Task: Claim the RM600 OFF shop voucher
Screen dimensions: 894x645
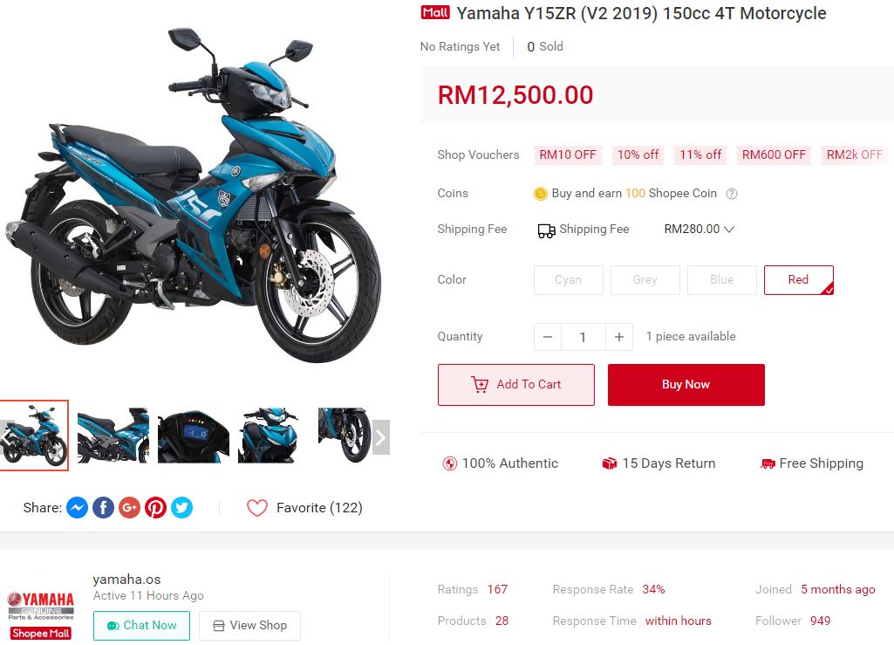Action: coord(774,154)
